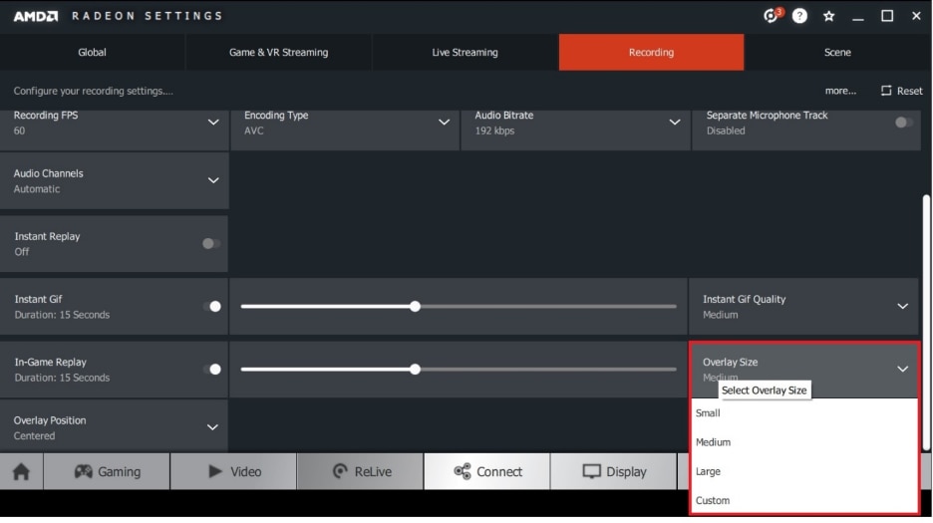
Task: Choose Custom overlay size
Action: coord(803,500)
